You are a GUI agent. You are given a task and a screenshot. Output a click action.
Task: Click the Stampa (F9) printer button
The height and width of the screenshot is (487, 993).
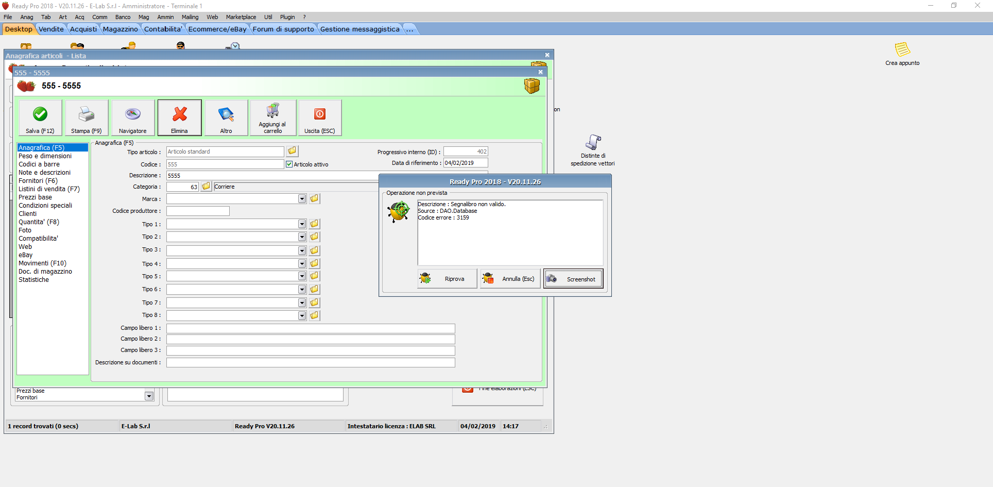[x=86, y=117]
